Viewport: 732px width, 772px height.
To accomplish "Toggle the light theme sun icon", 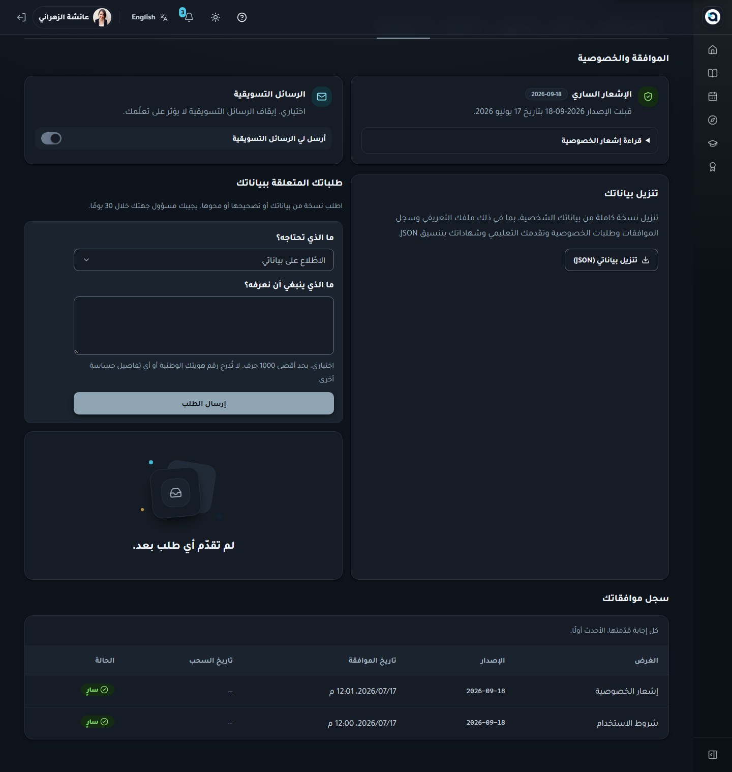I will pos(216,17).
